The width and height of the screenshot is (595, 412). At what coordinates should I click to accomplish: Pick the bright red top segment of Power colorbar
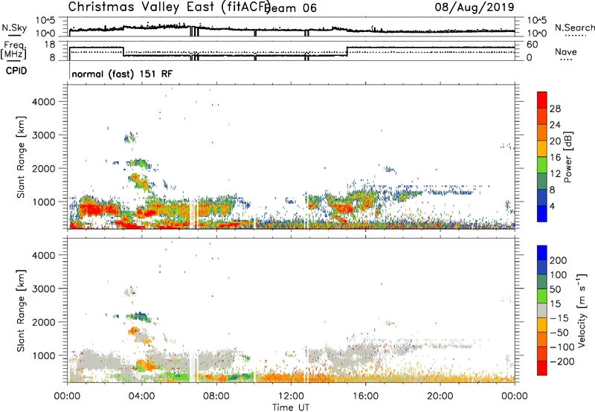[x=542, y=100]
